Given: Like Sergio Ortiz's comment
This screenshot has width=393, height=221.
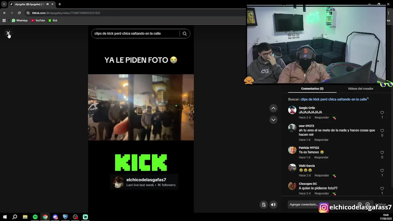Looking at the screenshot, I should pos(382,113).
